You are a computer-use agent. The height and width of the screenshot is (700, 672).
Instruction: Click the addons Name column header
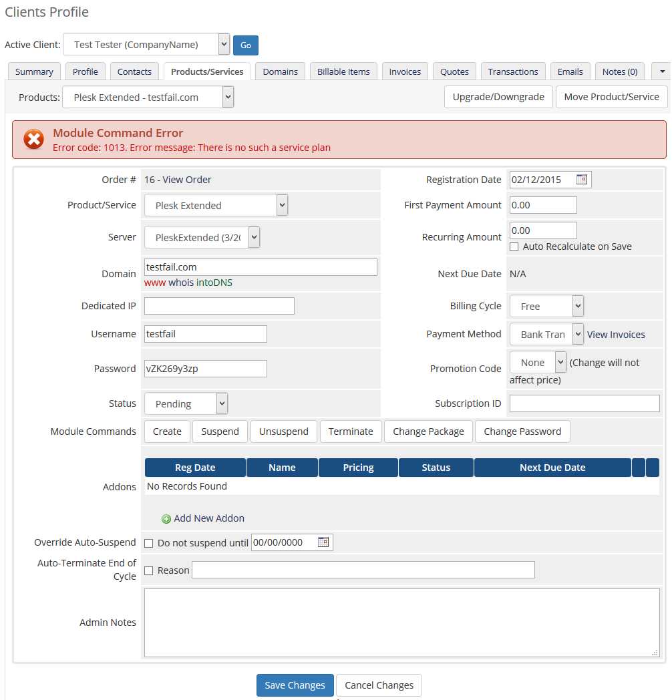282,468
